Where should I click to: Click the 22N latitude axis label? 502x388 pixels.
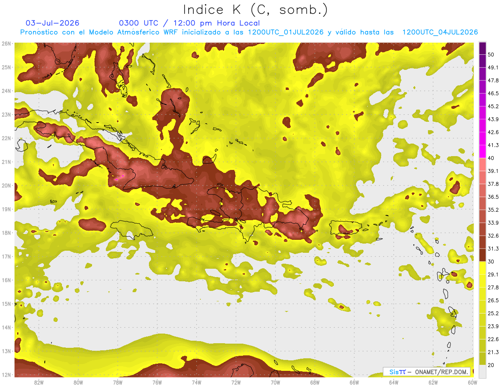[6, 138]
